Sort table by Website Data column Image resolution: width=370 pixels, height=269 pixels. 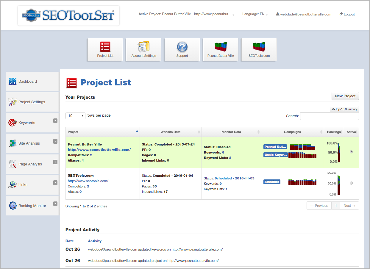coord(171,132)
